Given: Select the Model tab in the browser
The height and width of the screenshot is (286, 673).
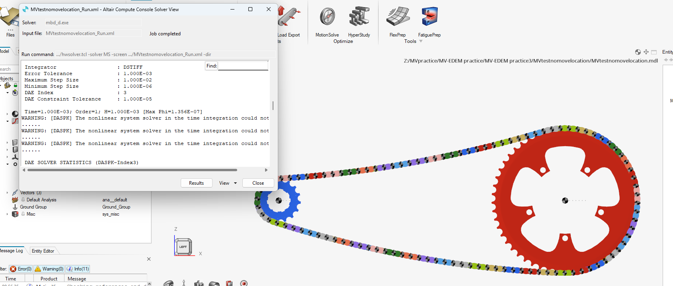Looking at the screenshot, I should [x=5, y=51].
